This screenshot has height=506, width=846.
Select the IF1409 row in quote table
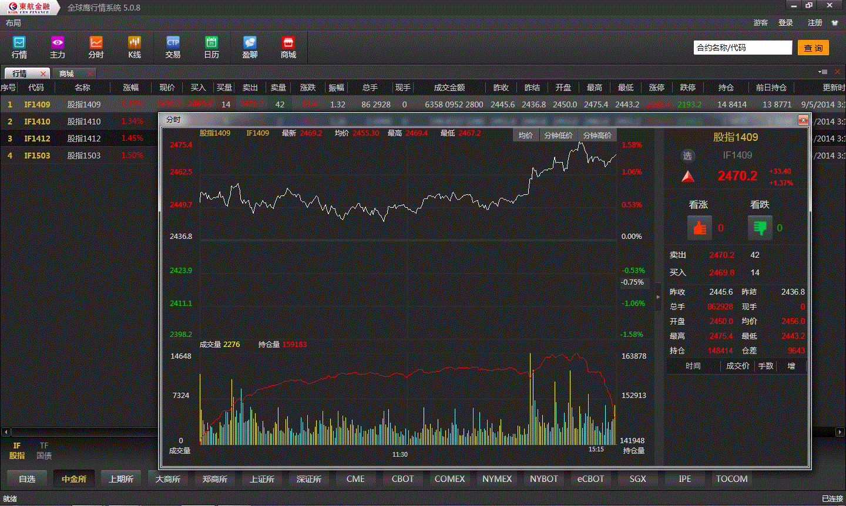point(423,104)
